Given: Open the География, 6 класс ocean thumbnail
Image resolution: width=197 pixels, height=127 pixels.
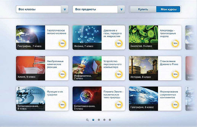Looking at the screenshot, I should [x=143, y=99].
